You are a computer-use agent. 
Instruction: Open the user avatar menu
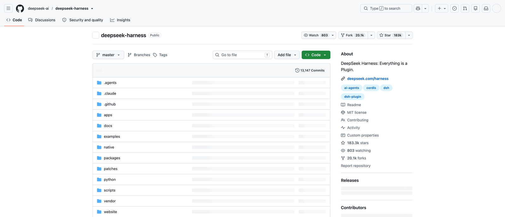pos(496,9)
